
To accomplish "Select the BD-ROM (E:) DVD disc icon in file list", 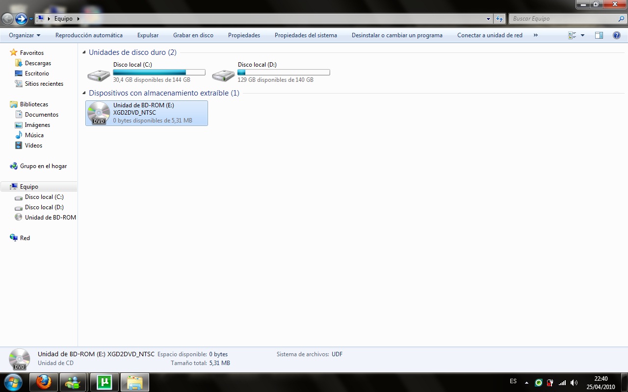I will click(x=99, y=113).
